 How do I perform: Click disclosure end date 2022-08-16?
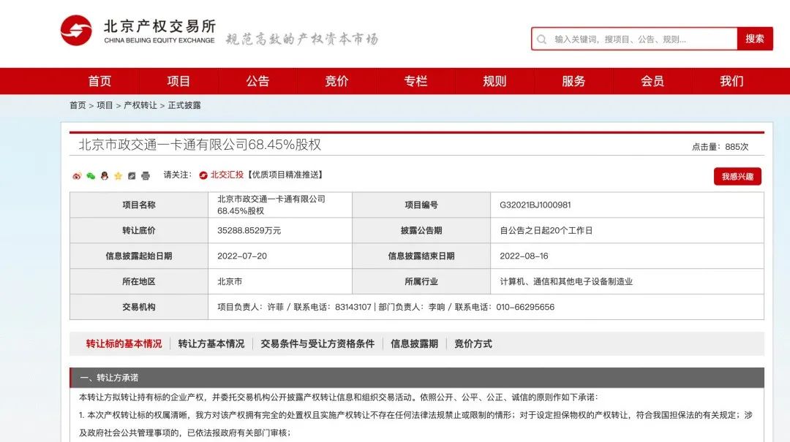[524, 256]
